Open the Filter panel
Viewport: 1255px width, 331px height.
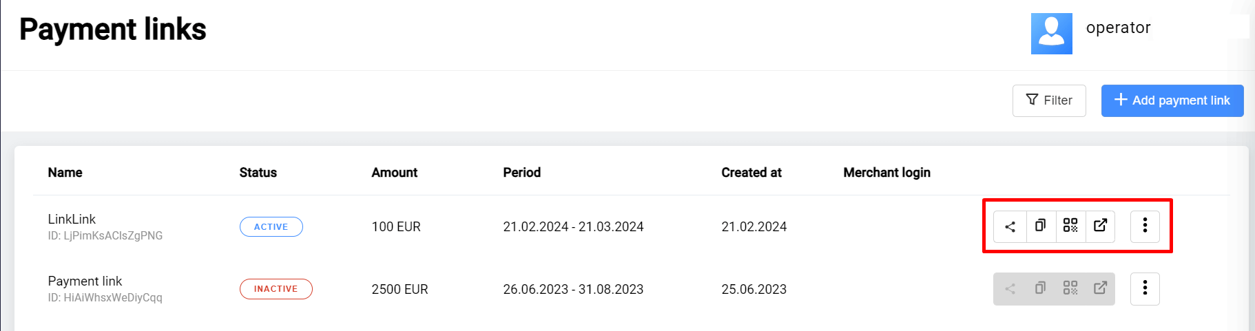point(1049,100)
